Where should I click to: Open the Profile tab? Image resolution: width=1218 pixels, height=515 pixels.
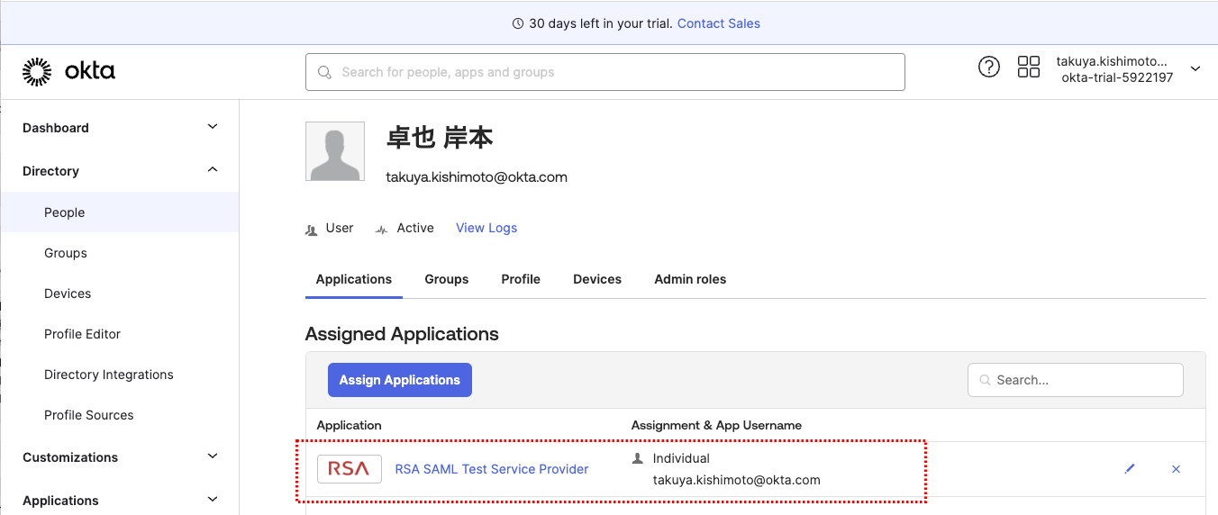[521, 279]
